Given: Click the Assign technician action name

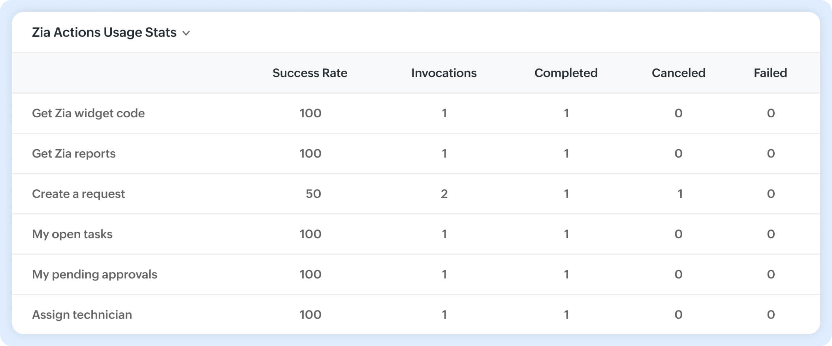Looking at the screenshot, I should pyautogui.click(x=82, y=315).
